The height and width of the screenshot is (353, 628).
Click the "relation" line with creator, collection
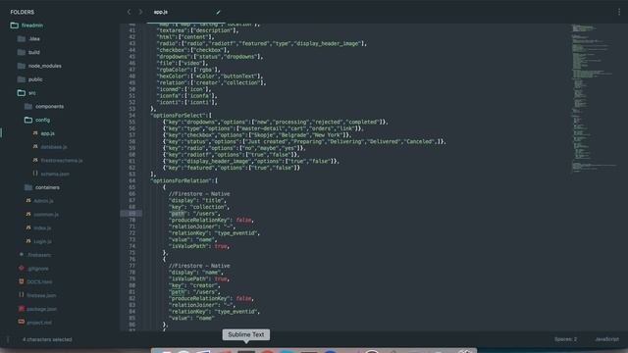coord(212,82)
